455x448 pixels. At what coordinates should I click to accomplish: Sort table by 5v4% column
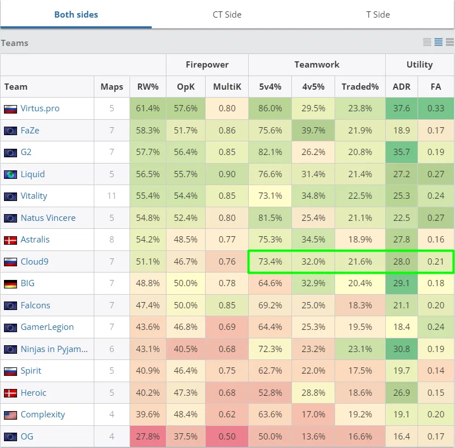pyautogui.click(x=270, y=87)
